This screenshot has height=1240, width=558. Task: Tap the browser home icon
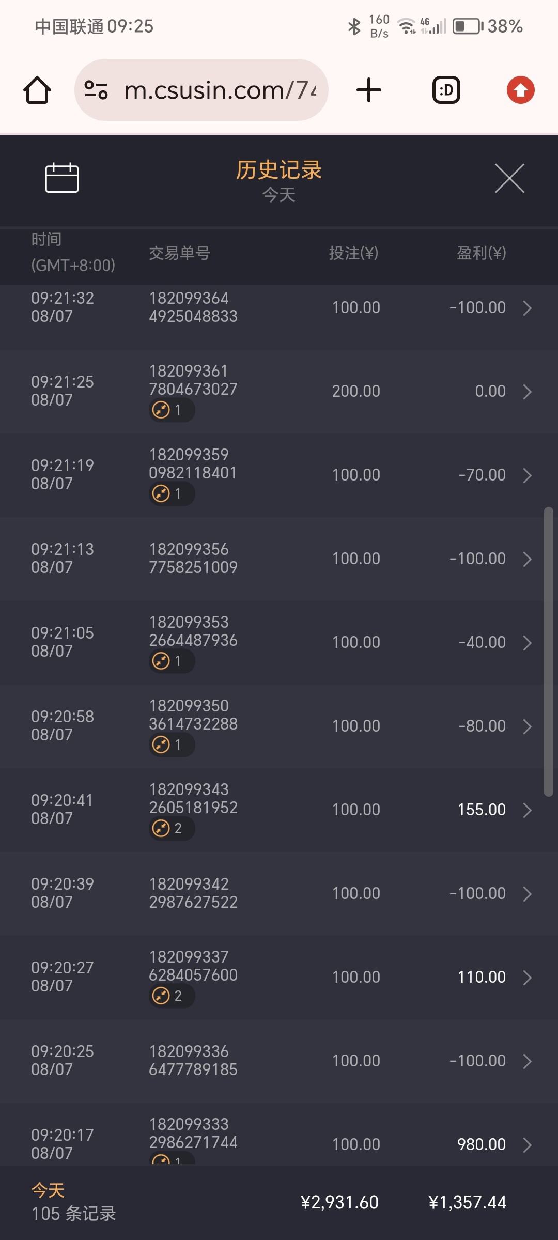tap(37, 90)
